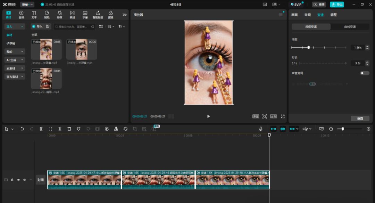Enter fullscreen preview in the player

(283, 116)
